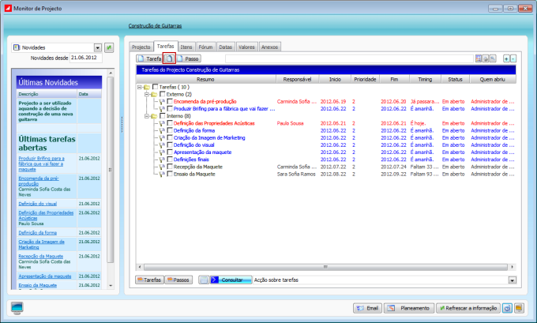The image size is (537, 323).
Task: Open the Acção sobre tarefas dropdown
Action: [x=512, y=280]
